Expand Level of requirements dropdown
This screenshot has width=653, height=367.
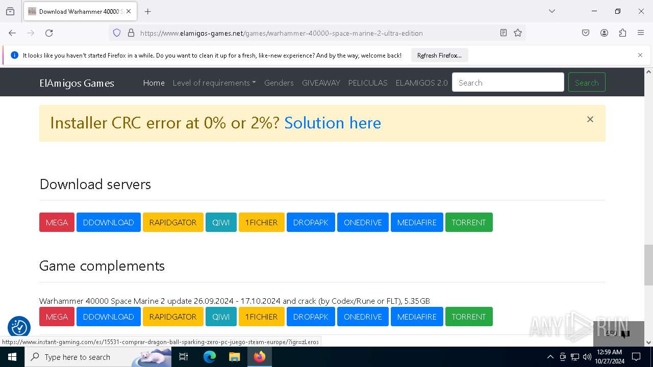(214, 83)
